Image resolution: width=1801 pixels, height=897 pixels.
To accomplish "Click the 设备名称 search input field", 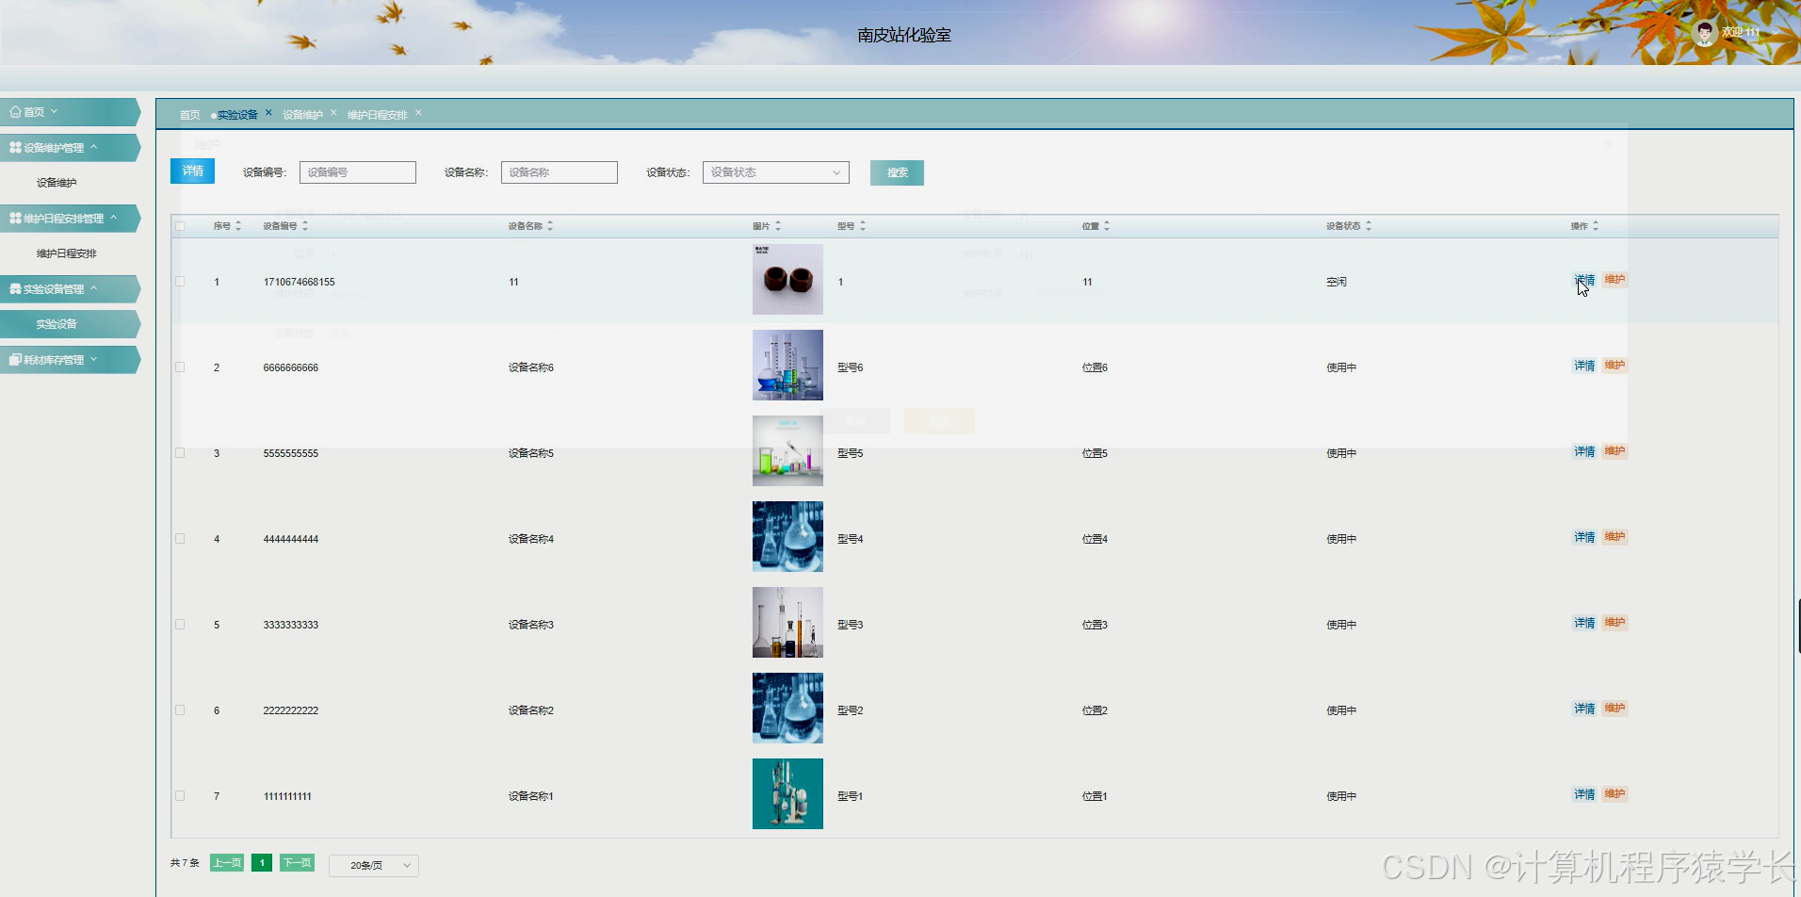I will point(560,172).
